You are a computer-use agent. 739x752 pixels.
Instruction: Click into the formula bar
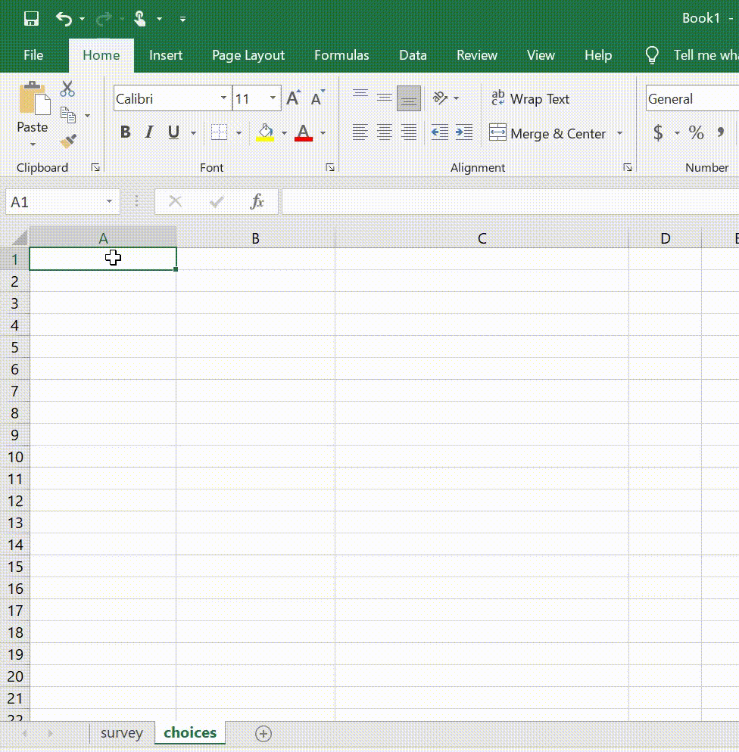[x=510, y=202]
